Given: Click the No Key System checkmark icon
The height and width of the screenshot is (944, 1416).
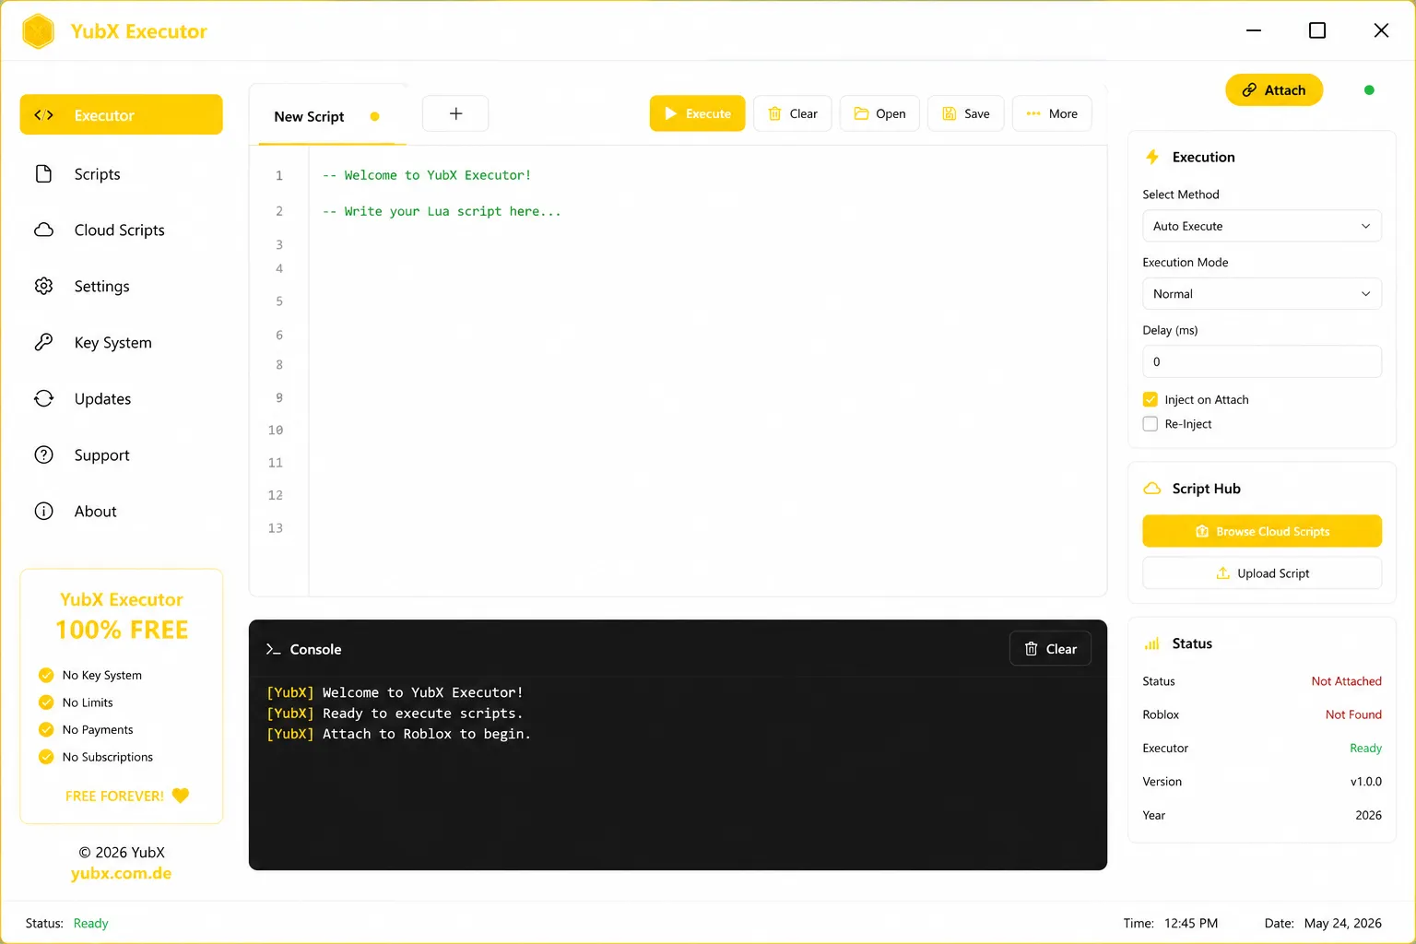Looking at the screenshot, I should tap(46, 675).
